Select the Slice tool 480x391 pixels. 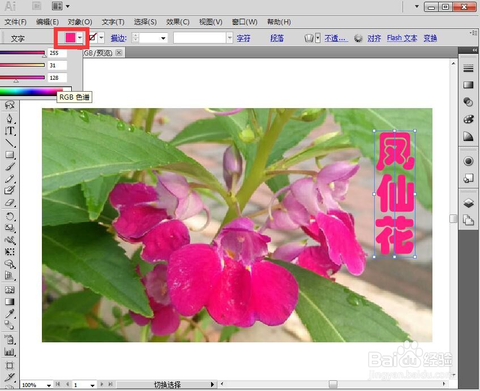[10, 377]
